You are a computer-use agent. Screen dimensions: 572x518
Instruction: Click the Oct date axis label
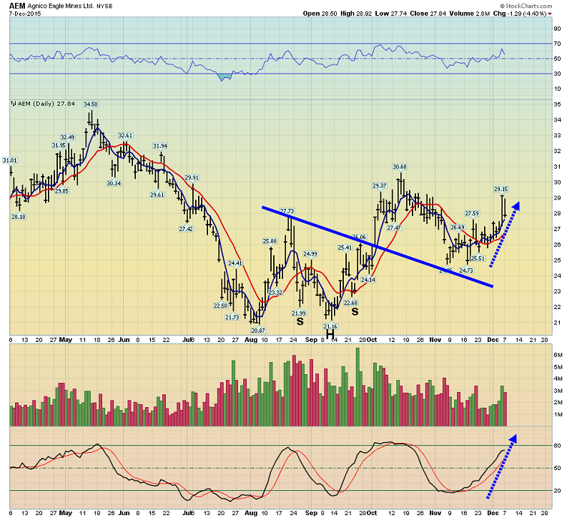(371, 340)
